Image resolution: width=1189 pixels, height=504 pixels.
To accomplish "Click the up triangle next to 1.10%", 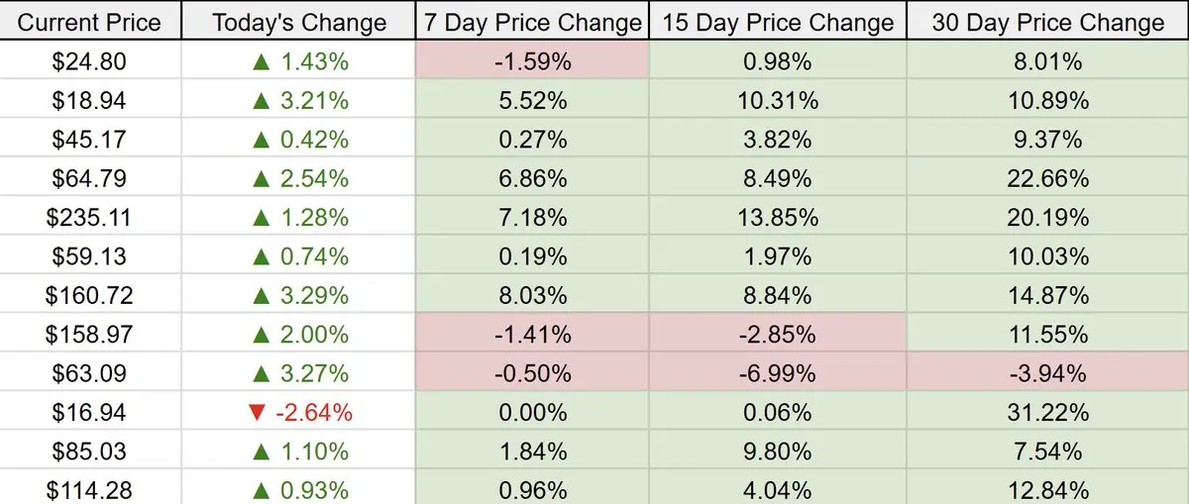I will [x=262, y=452].
